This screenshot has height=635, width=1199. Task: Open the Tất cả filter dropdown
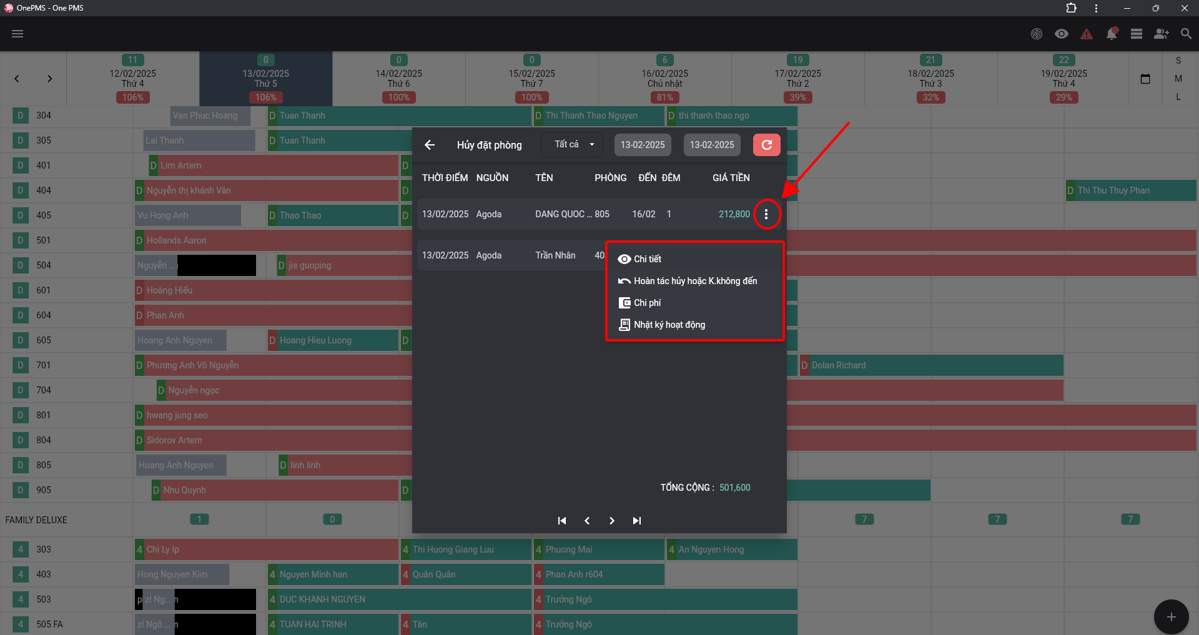[572, 145]
